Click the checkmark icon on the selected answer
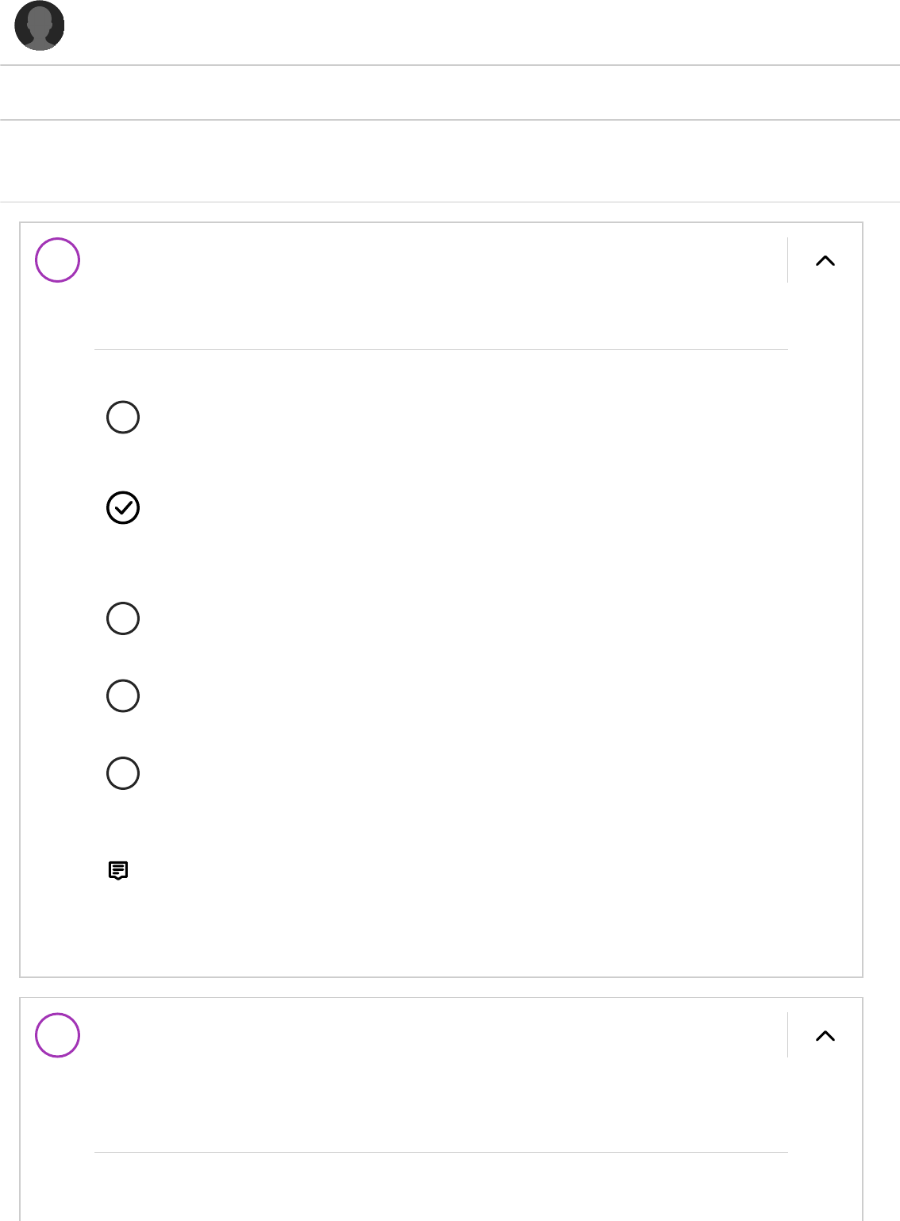900x1221 pixels. (x=123, y=508)
